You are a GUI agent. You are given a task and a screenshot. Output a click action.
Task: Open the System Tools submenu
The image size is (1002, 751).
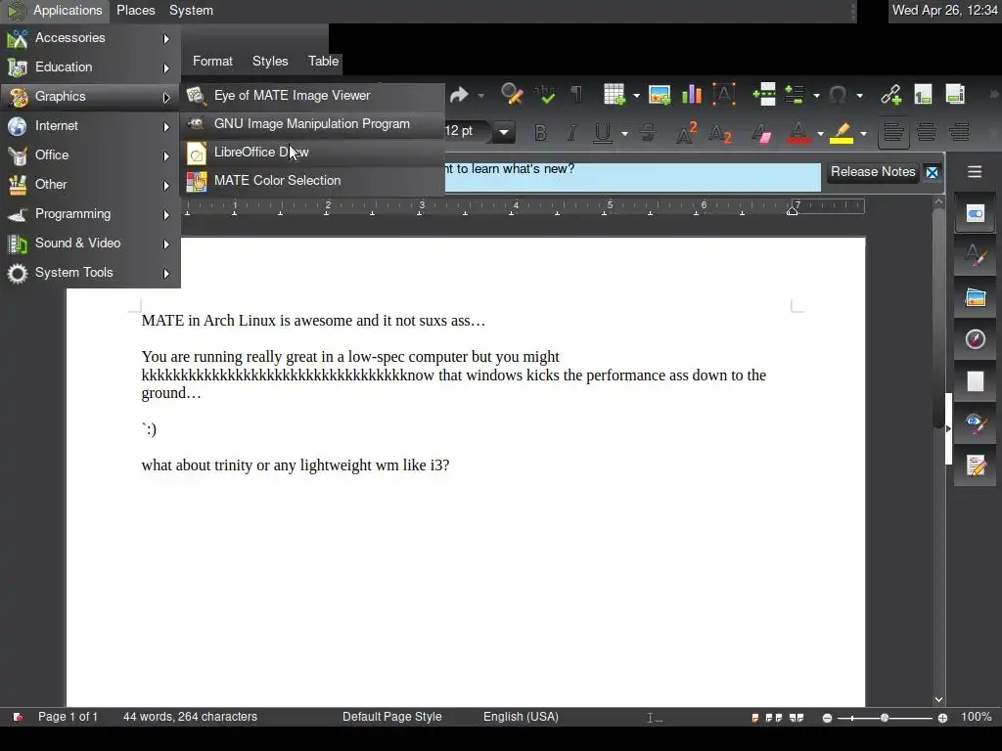90,273
